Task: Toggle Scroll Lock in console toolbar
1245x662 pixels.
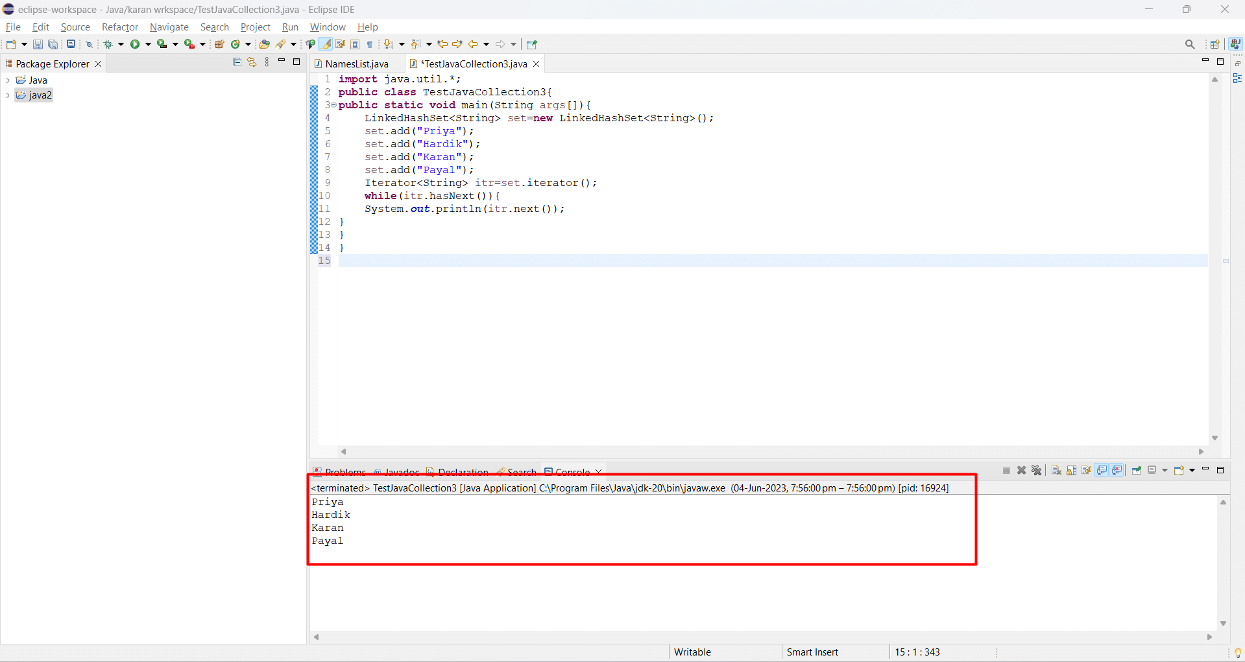Action: 1072,470
